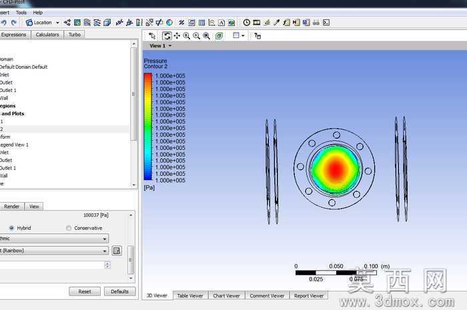Click the viewer toolbar help icon
The width and height of the screenshot is (467, 310).
click(258, 36)
